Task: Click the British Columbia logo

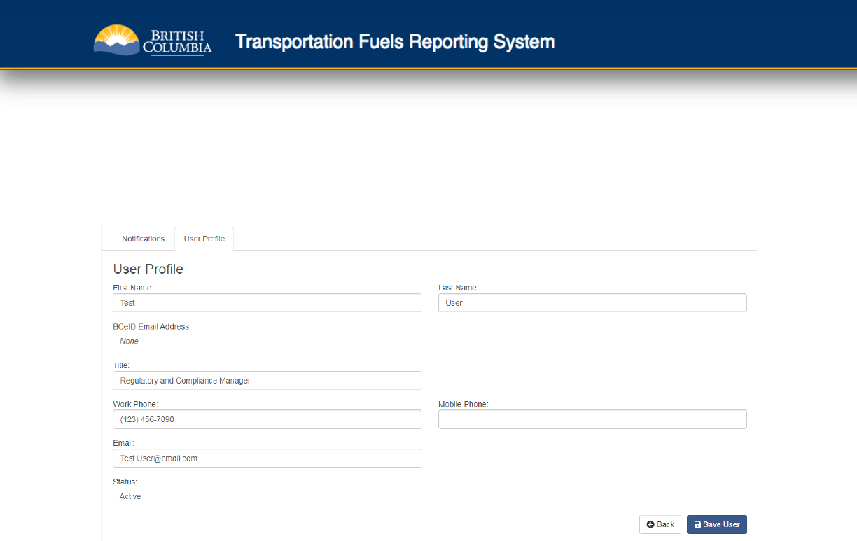Action: [153, 41]
